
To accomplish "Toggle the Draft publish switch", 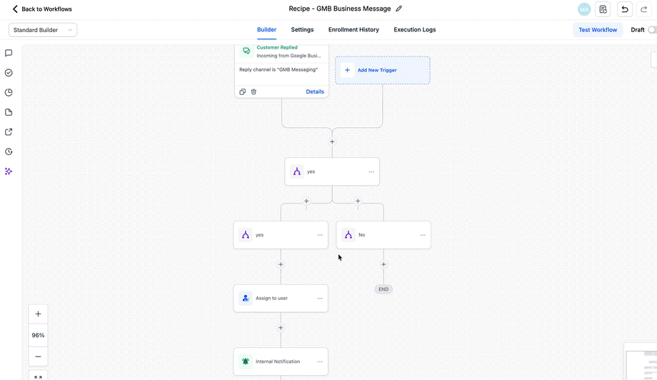I will point(652,30).
